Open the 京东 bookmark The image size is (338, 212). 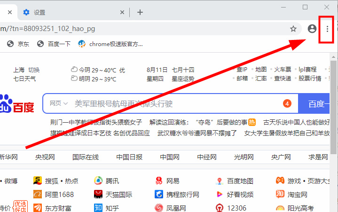(18, 44)
